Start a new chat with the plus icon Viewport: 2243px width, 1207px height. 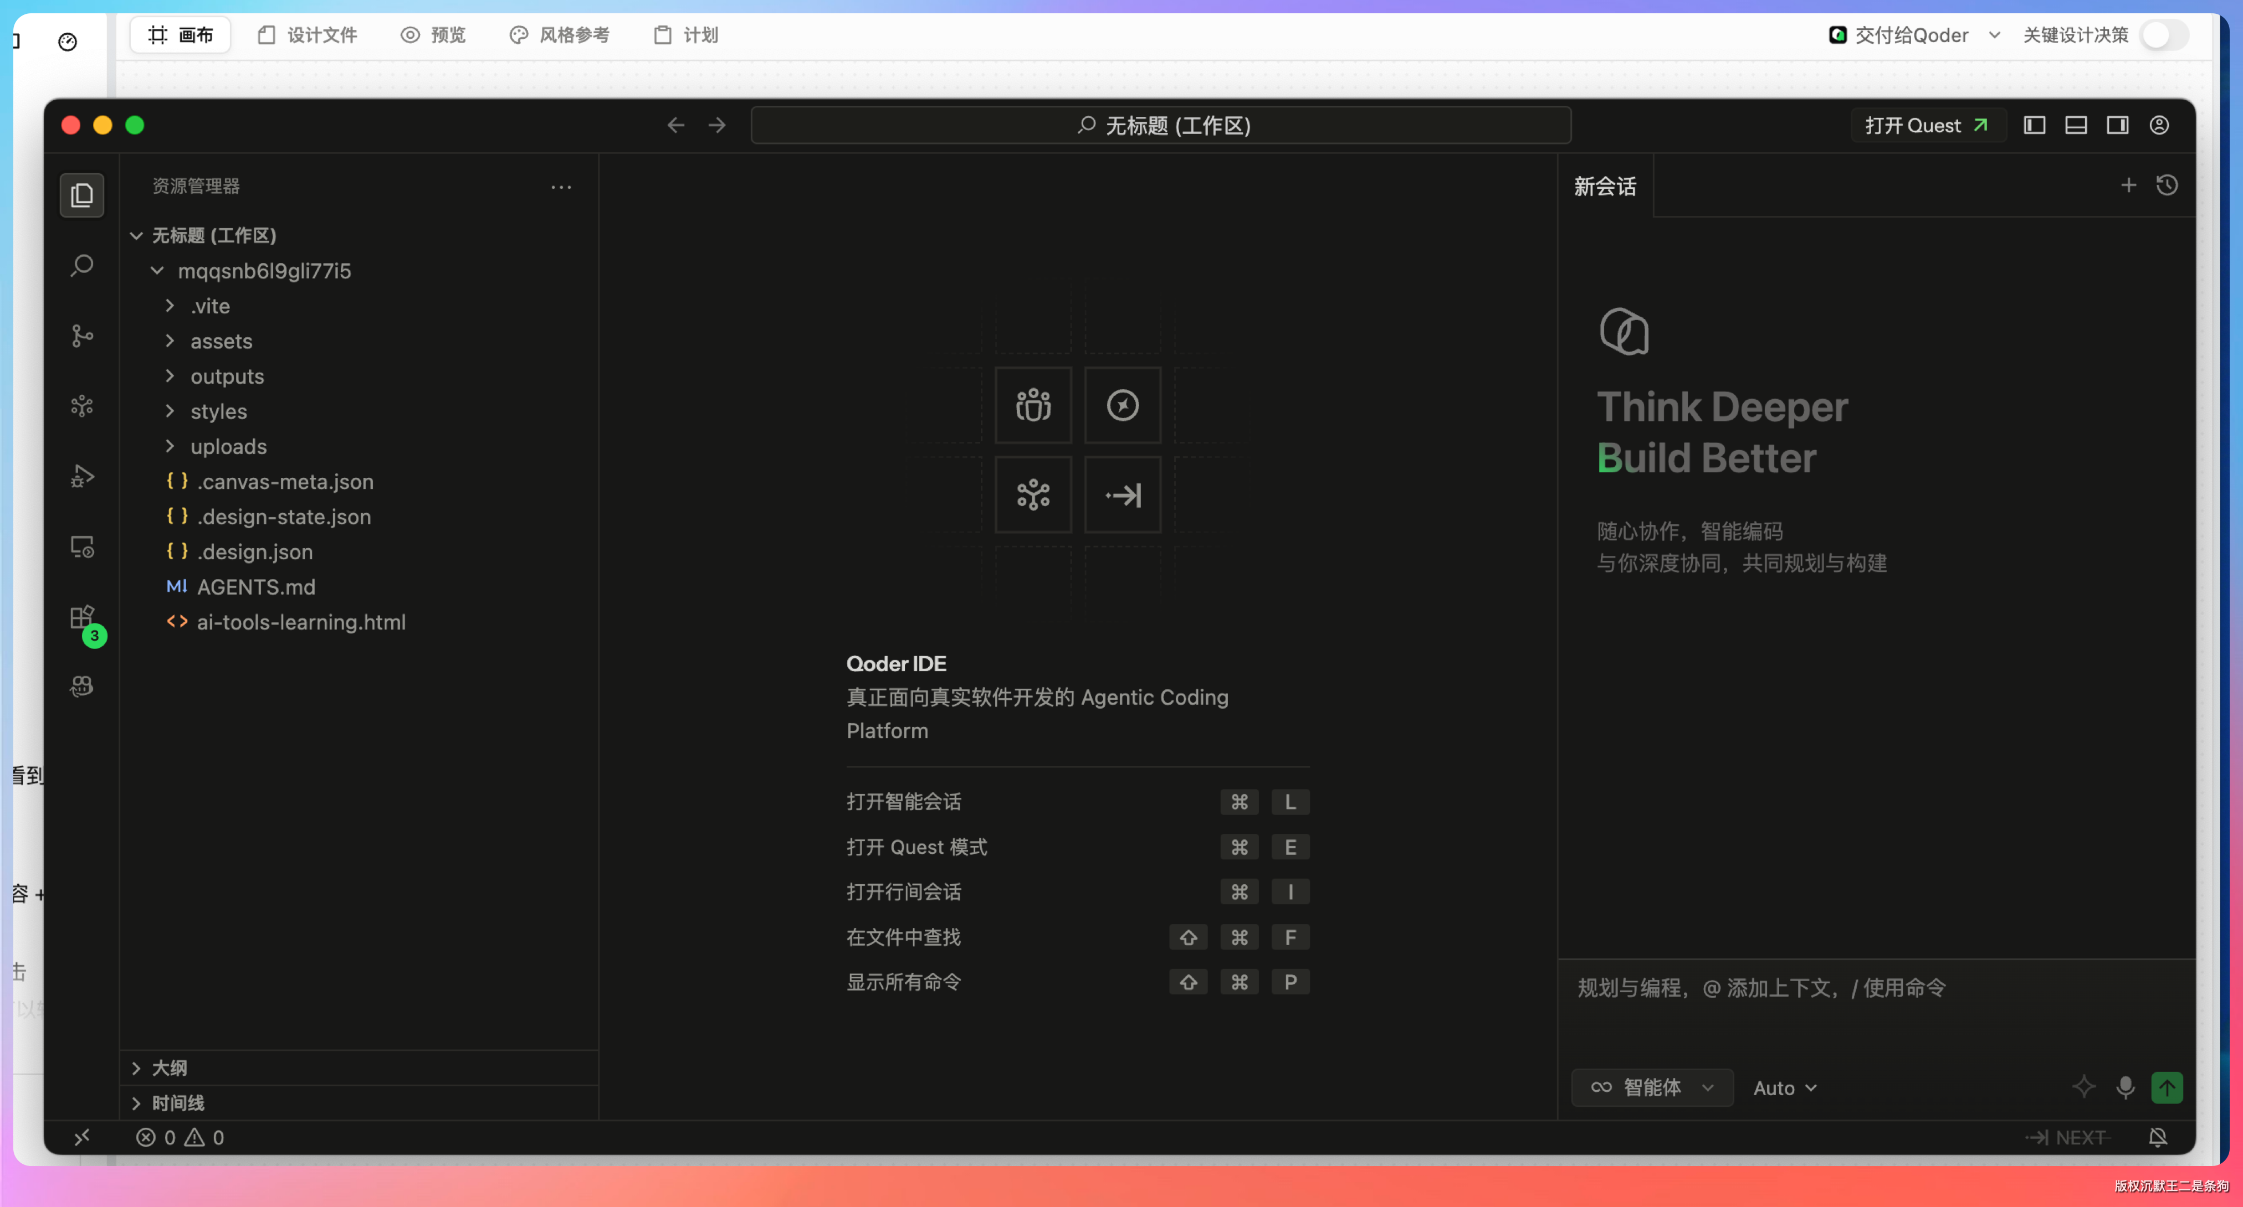pos(2129,185)
